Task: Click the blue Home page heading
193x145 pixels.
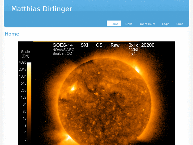Action: [12, 34]
